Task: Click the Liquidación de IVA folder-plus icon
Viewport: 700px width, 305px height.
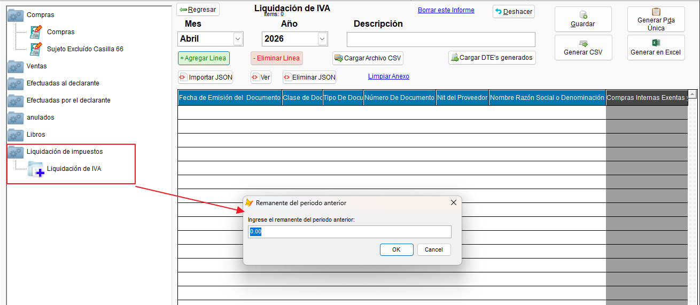Action: click(x=36, y=169)
